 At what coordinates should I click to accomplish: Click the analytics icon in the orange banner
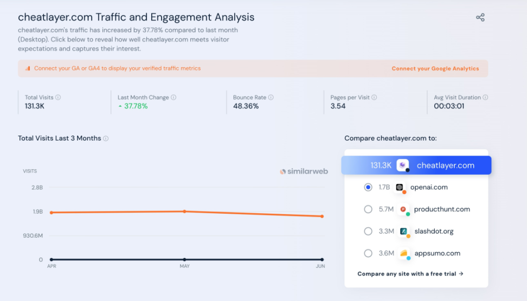coord(28,69)
